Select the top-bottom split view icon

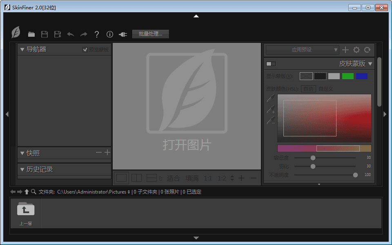(151, 178)
